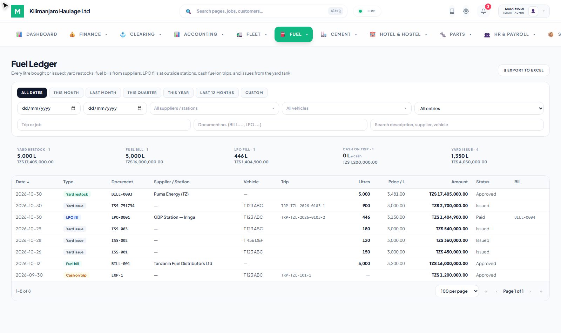
Task: Open the notifications bell
Action: (x=484, y=11)
